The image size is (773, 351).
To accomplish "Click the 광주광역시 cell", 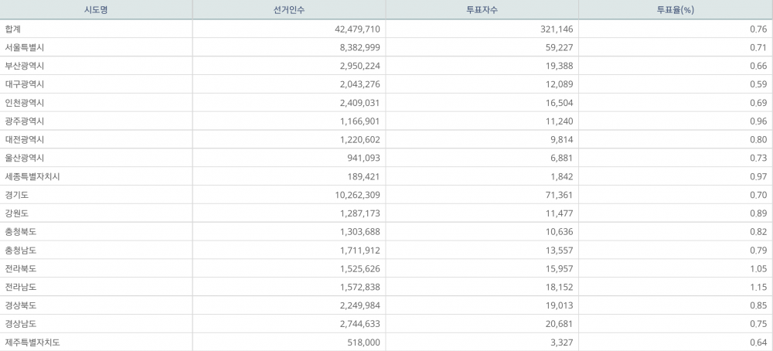I will [25, 121].
